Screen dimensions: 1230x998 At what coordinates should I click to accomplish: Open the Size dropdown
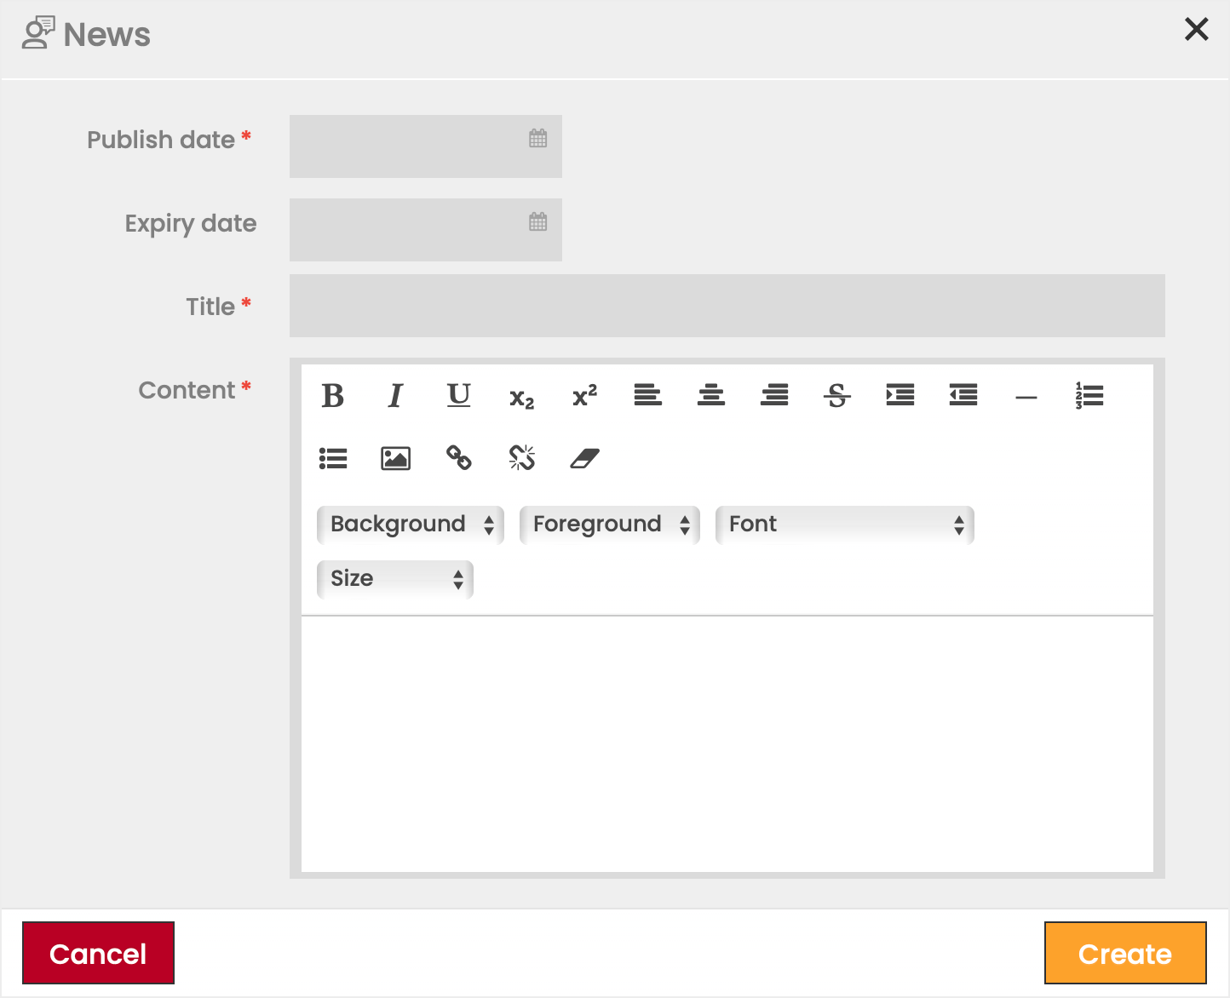click(395, 579)
